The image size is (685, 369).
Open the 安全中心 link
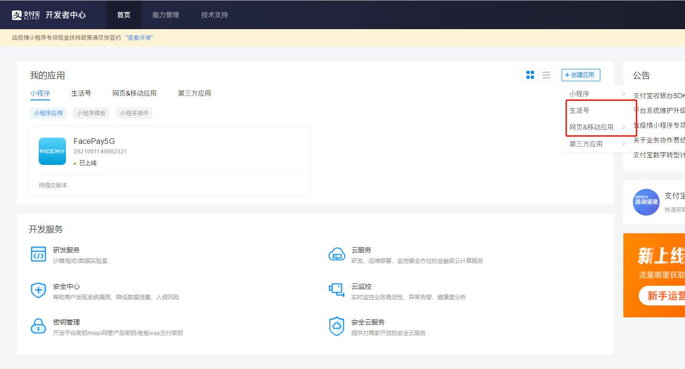coord(66,286)
